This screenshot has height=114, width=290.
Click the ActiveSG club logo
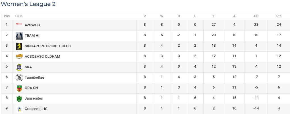19,24
